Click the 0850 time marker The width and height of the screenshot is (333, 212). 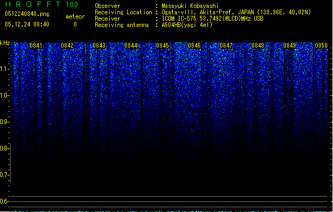pyautogui.click(x=321, y=46)
